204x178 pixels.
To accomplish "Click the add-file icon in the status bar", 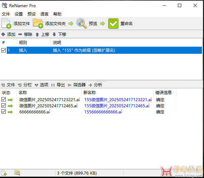I will pos(4,173).
